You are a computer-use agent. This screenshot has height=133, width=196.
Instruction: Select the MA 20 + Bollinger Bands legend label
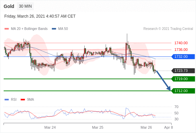(x=29, y=29)
